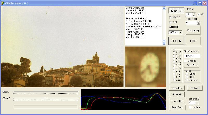Image resolution: width=208 pixels, height=115 pixels.
Task: Click the RGB histogram graph
Action: 123,99
